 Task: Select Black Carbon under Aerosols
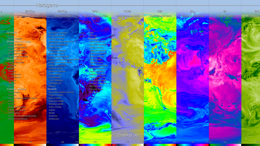pos(56,98)
